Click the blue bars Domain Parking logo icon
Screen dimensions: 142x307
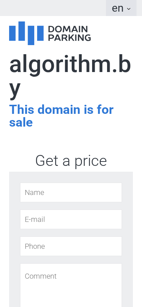[x=26, y=33]
